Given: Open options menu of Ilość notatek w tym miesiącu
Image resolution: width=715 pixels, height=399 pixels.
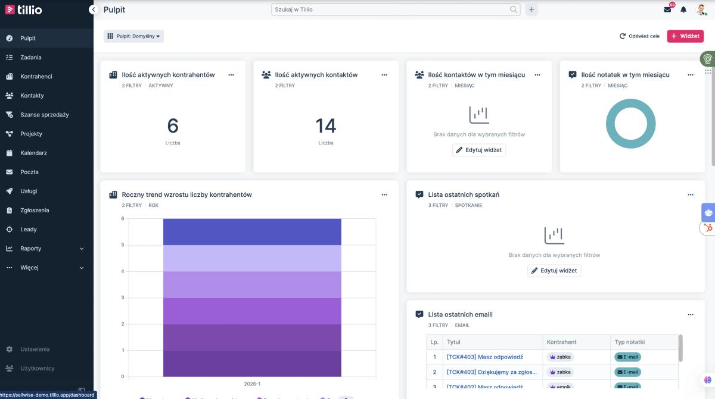Looking at the screenshot, I should [691, 75].
